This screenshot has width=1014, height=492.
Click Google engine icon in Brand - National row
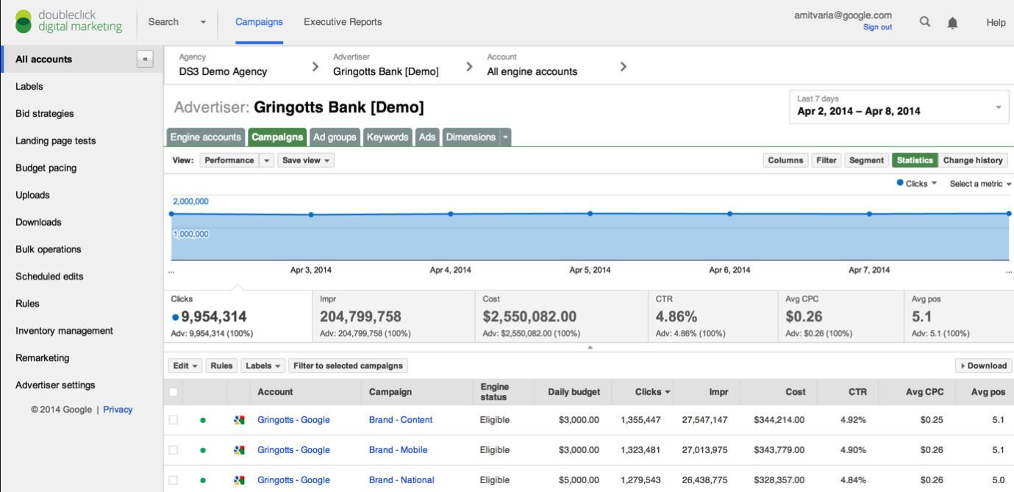239,480
